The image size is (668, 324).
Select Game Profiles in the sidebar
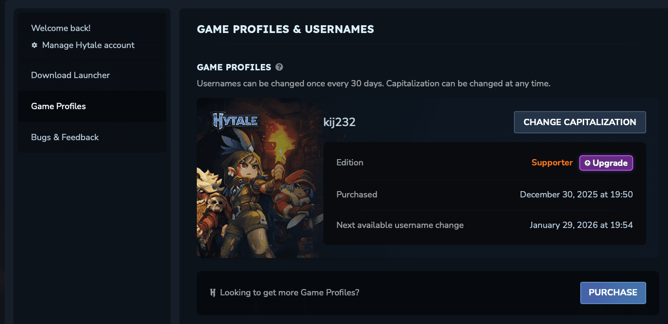(x=58, y=106)
